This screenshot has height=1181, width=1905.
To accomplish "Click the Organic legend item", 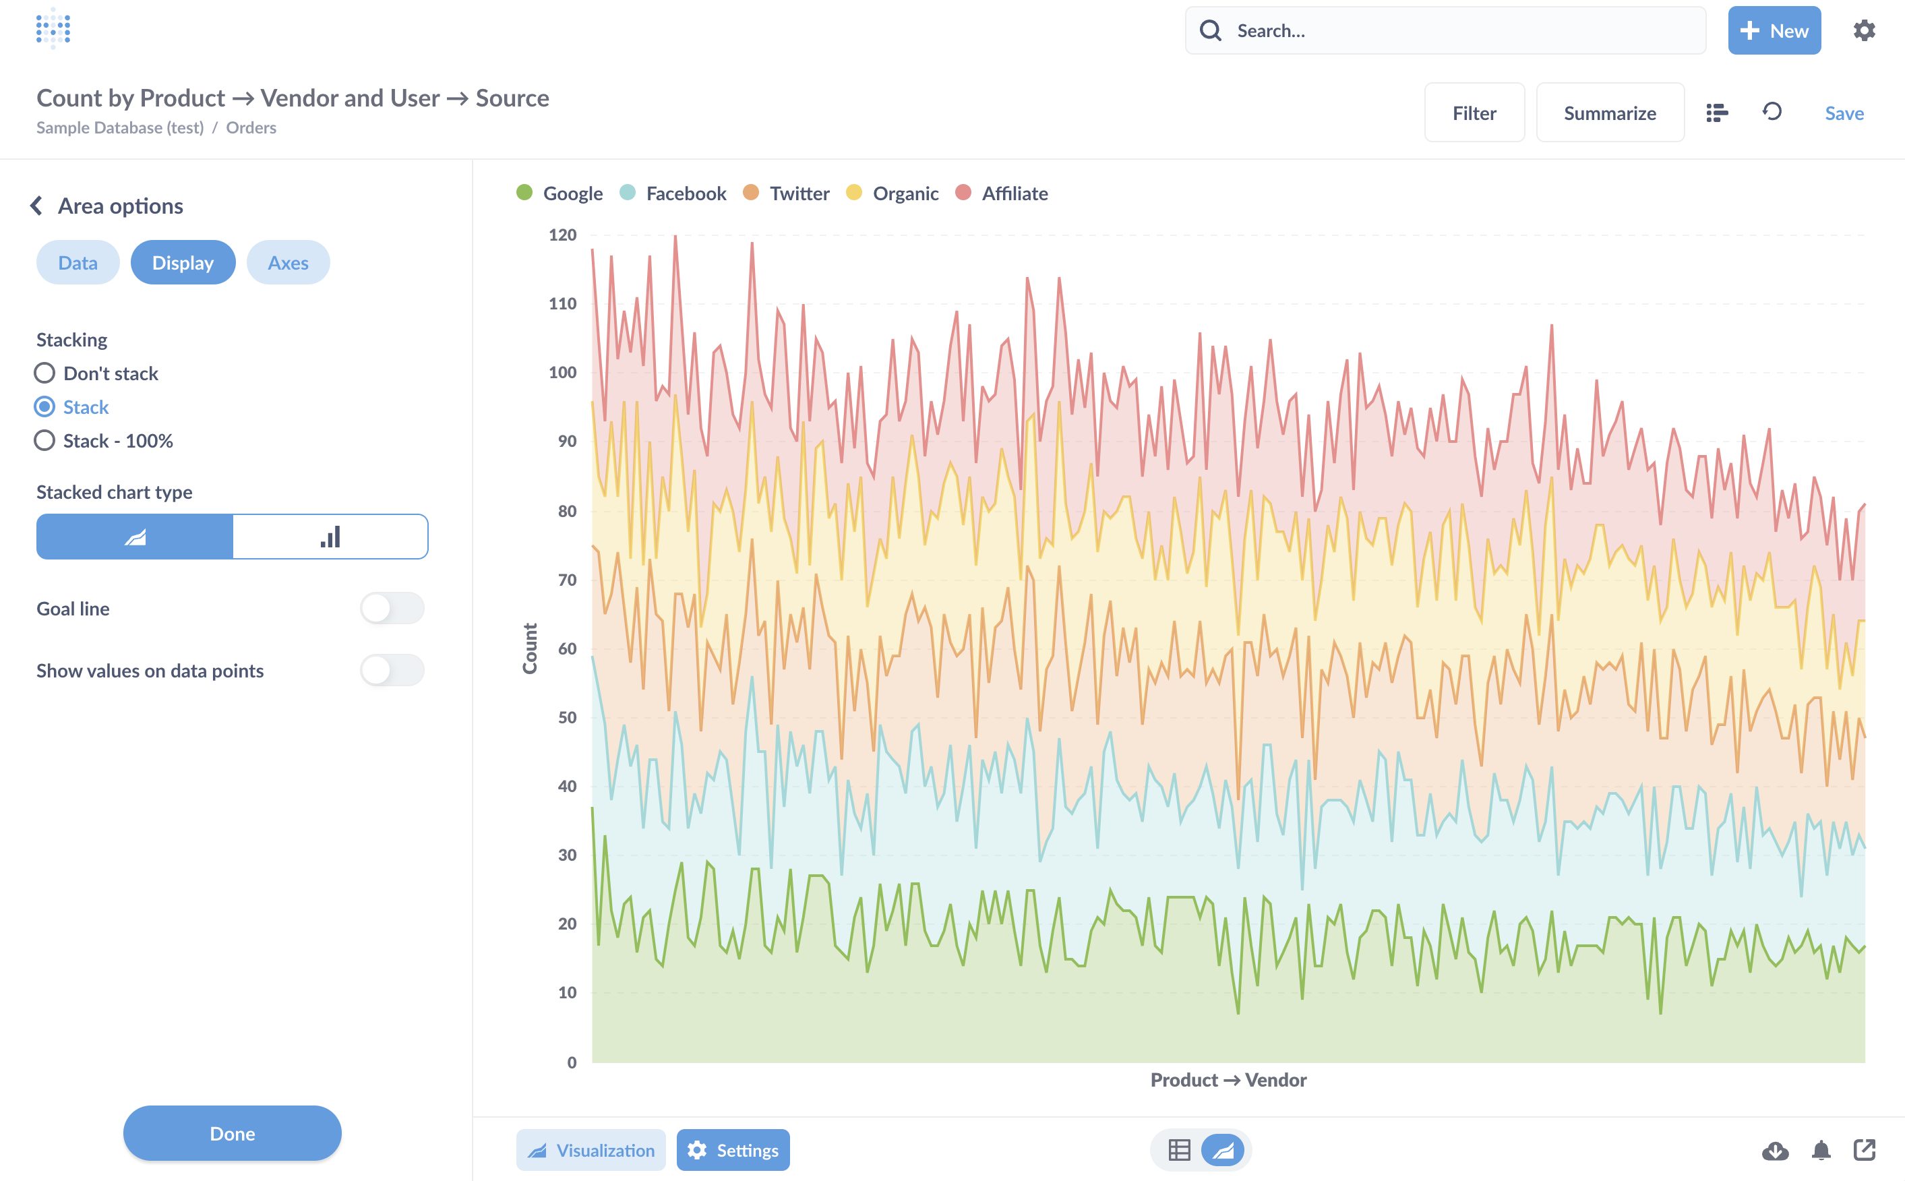I will tap(892, 193).
